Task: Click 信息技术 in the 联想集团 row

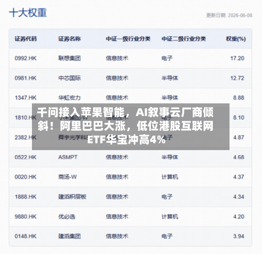Action: (x=117, y=58)
